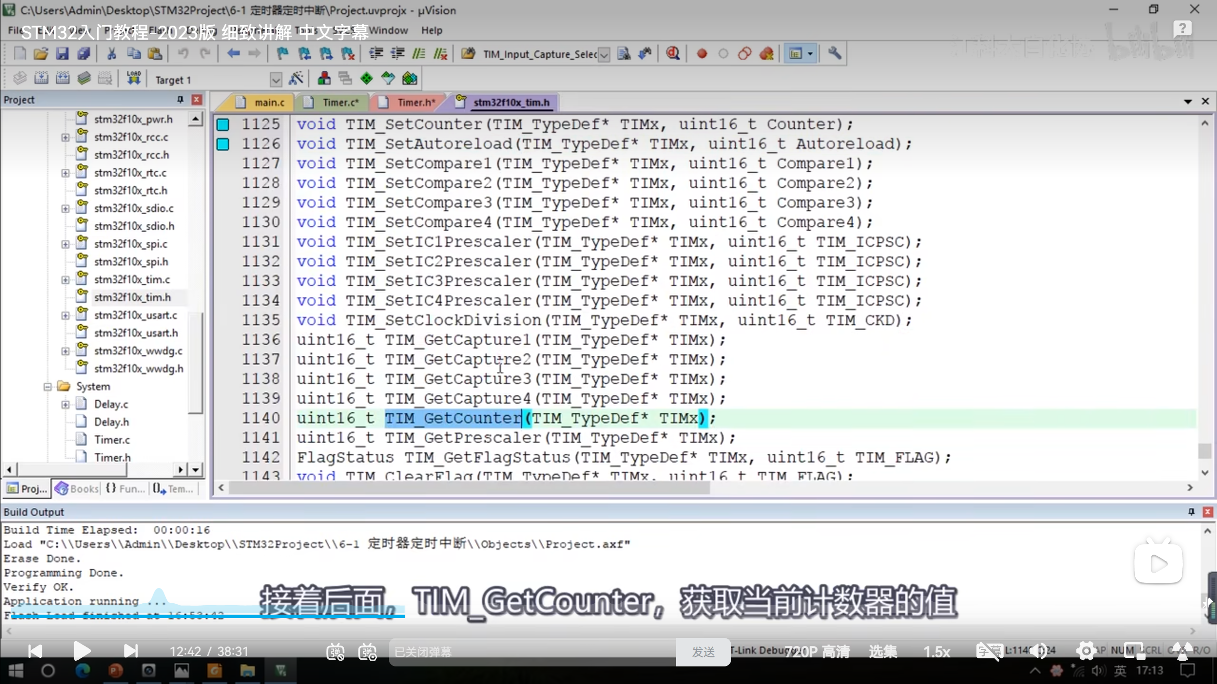1217x684 pixels.
Task: Click Manage Run-Time Environment green diamond icon
Action: (367, 78)
